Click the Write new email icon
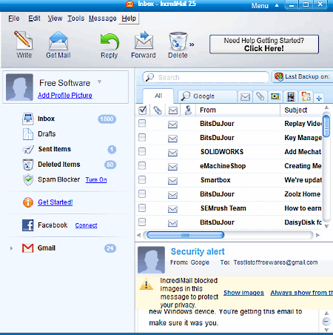The width and height of the screenshot is (333, 335). pyautogui.click(x=24, y=40)
